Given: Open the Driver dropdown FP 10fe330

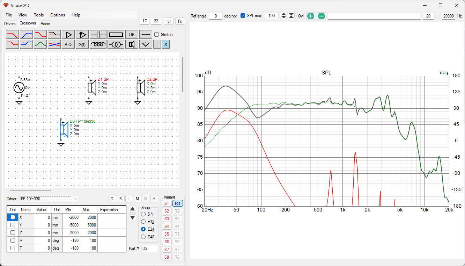Looking at the screenshot, I should point(49,199).
